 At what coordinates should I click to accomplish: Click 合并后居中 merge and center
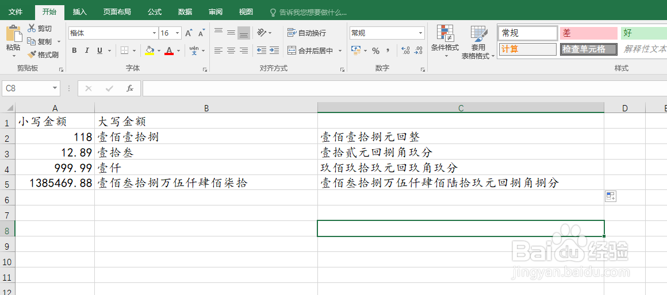310,51
